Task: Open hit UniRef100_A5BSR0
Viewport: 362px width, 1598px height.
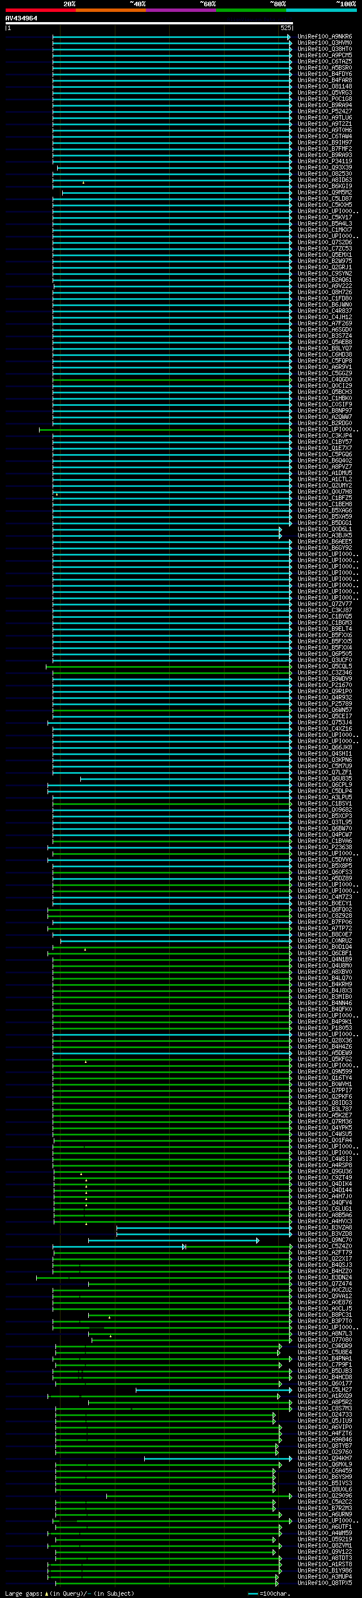Action: point(324,67)
